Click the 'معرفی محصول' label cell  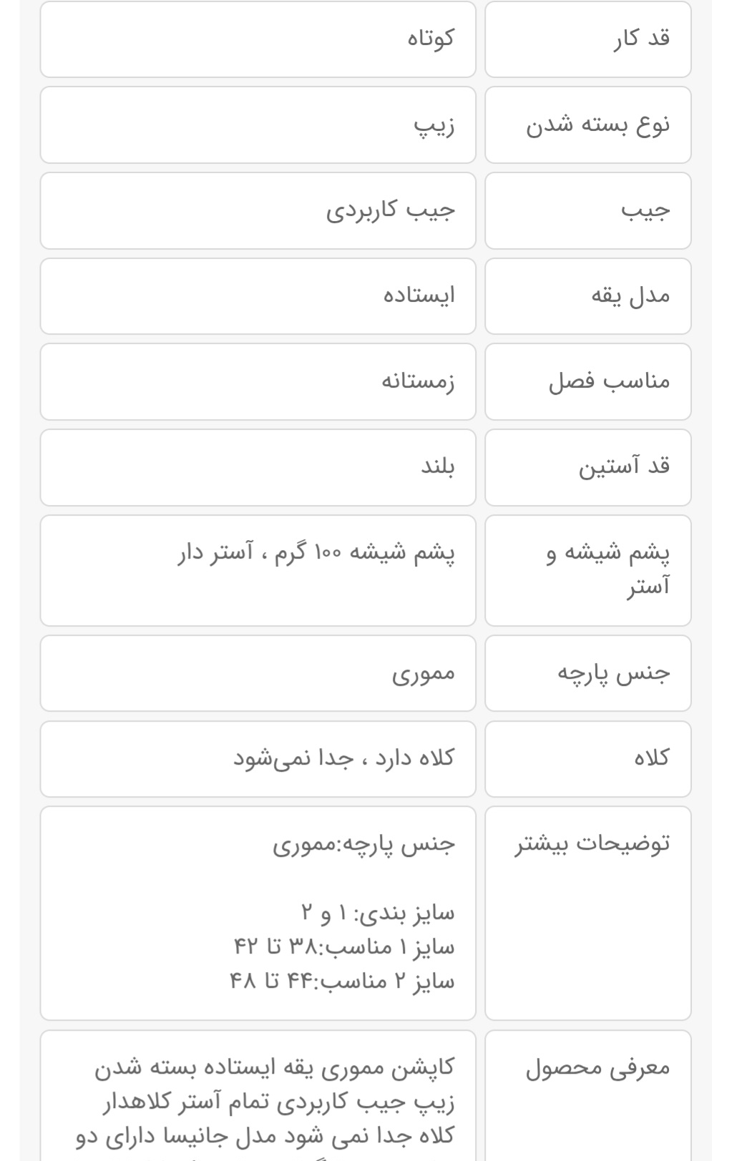tap(598, 1068)
